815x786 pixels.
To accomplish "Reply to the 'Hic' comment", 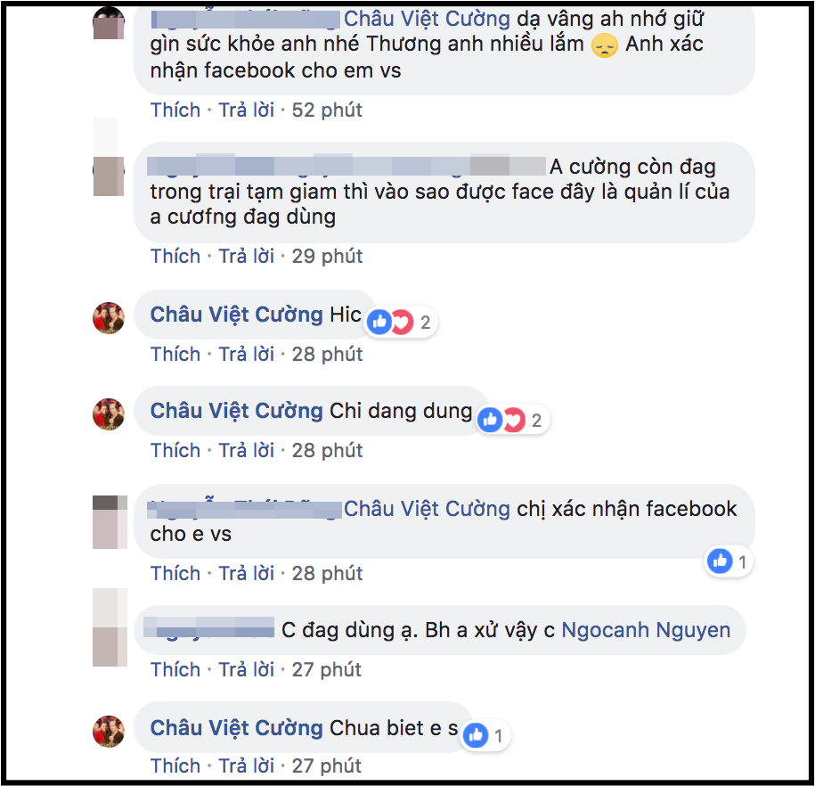I will pos(246,355).
